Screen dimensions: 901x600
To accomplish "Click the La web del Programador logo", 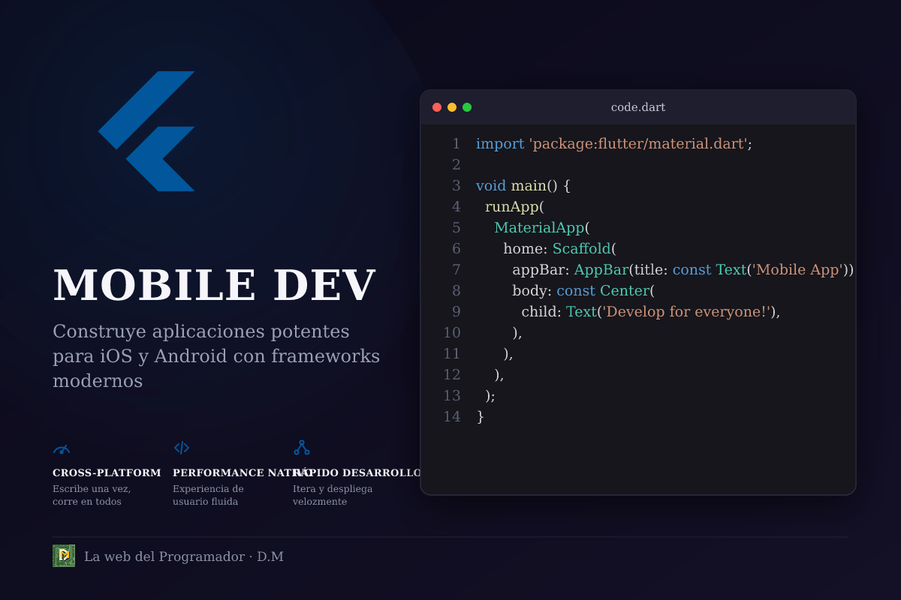I will (x=64, y=556).
